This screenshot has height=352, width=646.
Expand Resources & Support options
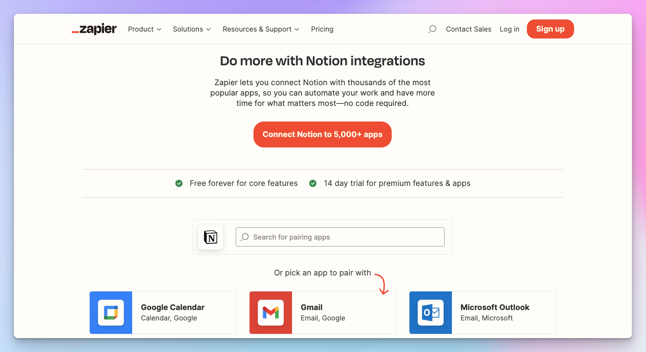coord(260,29)
